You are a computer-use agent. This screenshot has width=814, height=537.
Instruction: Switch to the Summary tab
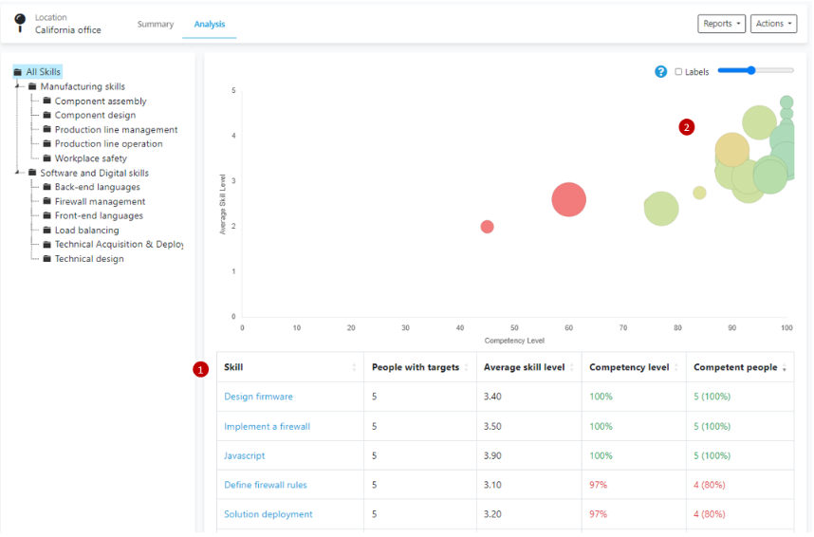156,24
